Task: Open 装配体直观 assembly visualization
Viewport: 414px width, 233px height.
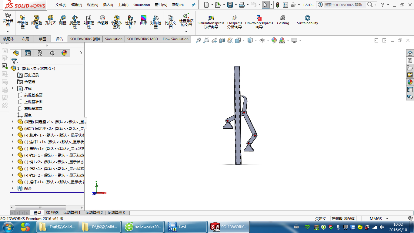Action: [x=117, y=22]
